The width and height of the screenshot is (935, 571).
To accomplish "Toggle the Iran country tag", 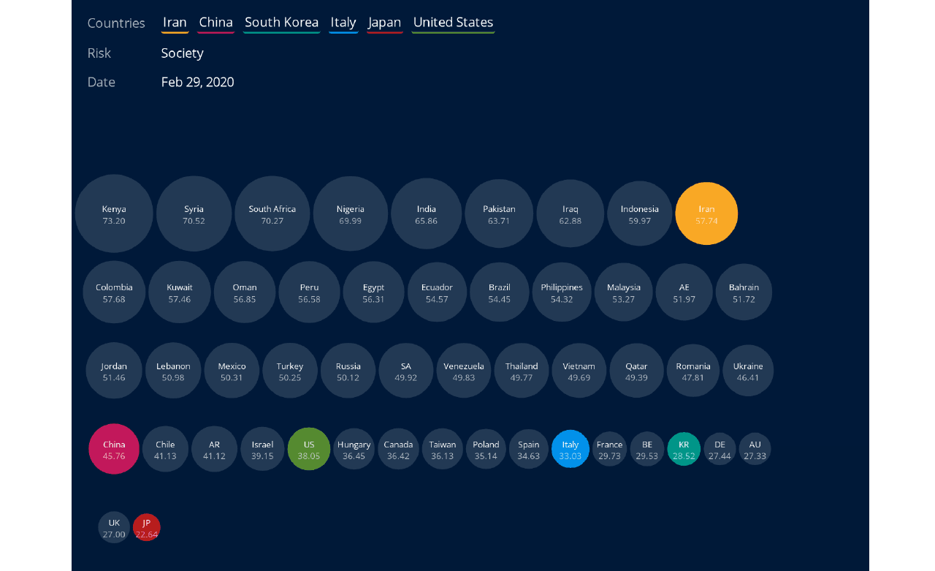I will [x=175, y=23].
